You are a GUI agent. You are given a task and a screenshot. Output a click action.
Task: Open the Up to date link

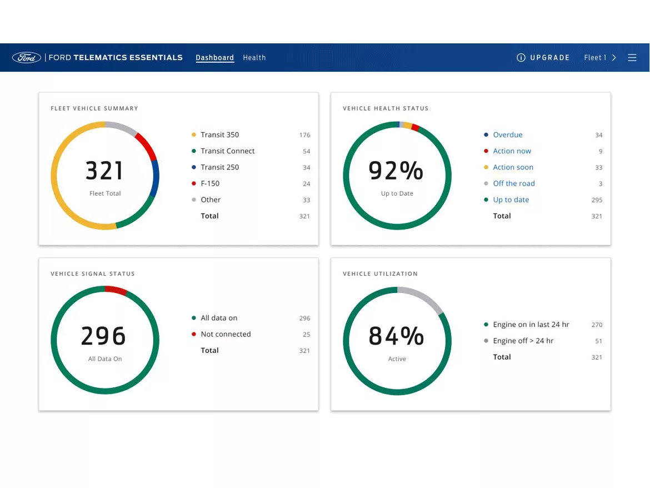pos(511,200)
